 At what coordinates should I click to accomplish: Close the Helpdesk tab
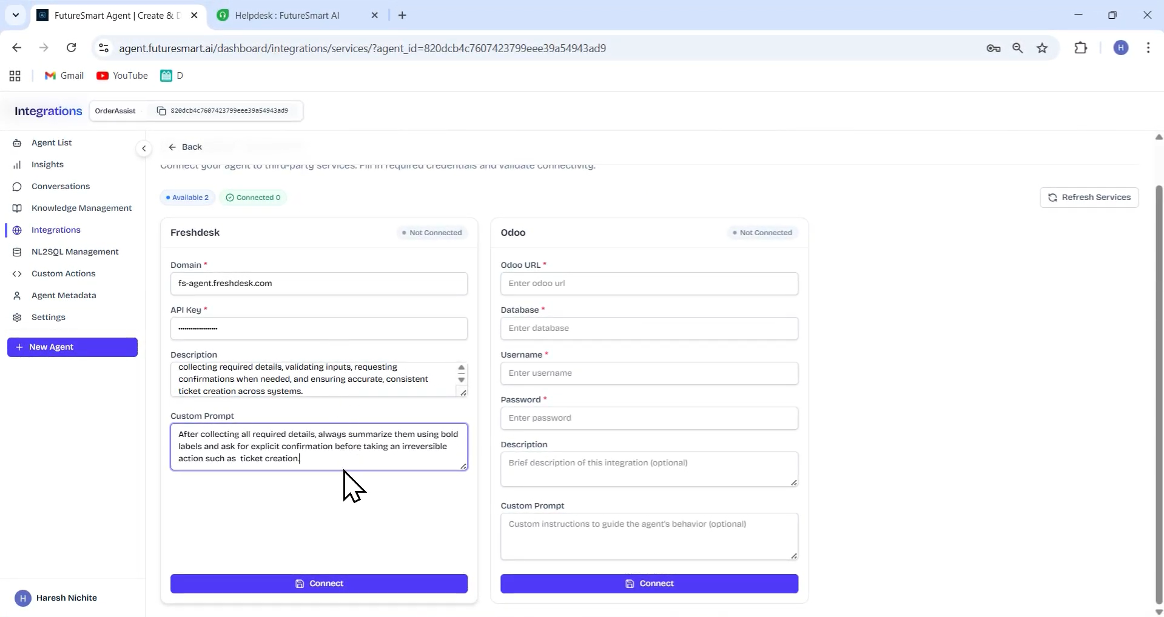[x=375, y=15]
